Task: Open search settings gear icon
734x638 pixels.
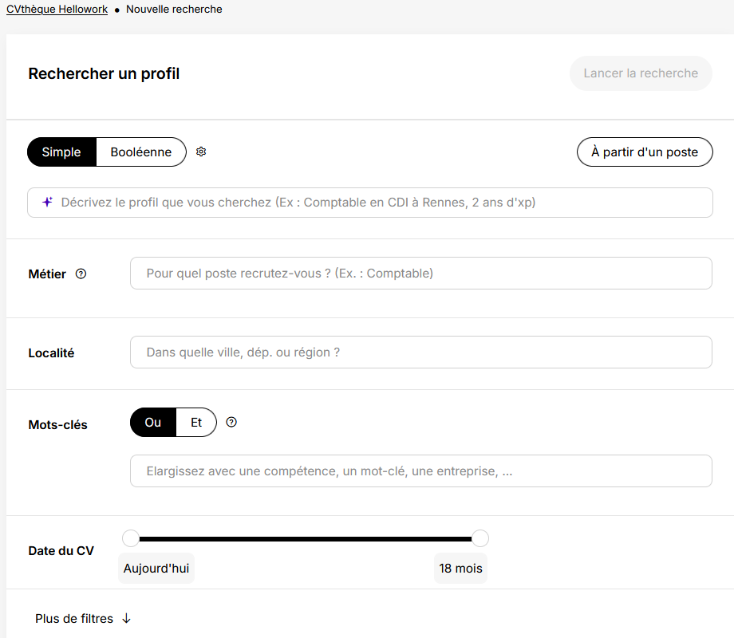Action: 201,152
